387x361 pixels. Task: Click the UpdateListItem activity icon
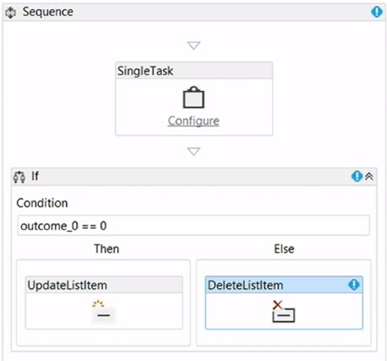104,311
